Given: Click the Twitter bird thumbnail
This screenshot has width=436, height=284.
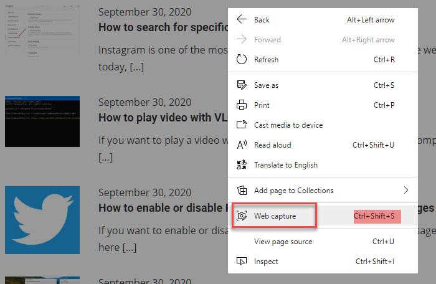Looking at the screenshot, I should tap(42, 220).
